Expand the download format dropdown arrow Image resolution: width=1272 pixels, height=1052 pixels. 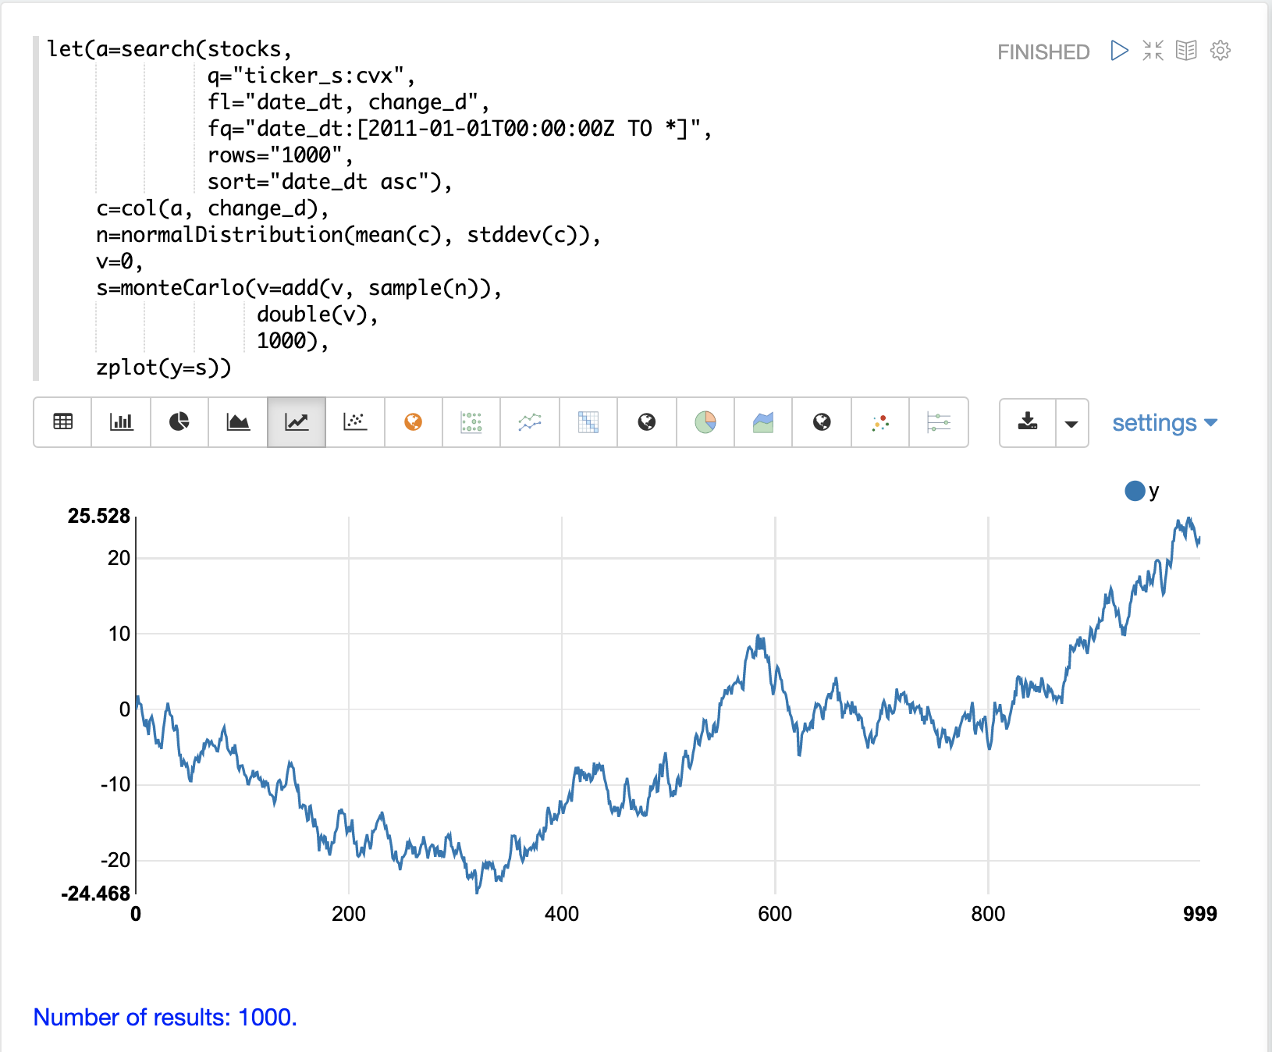[1071, 423]
